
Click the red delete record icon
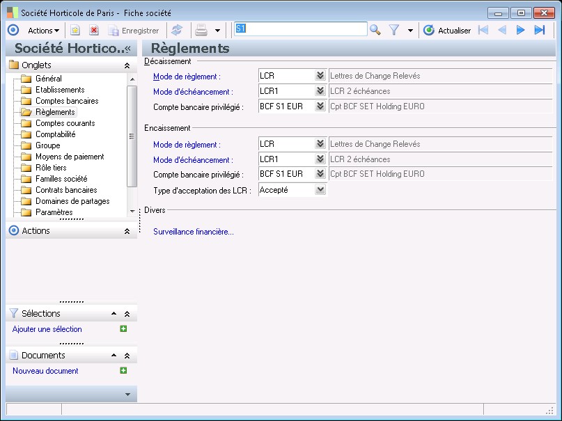coord(94,30)
